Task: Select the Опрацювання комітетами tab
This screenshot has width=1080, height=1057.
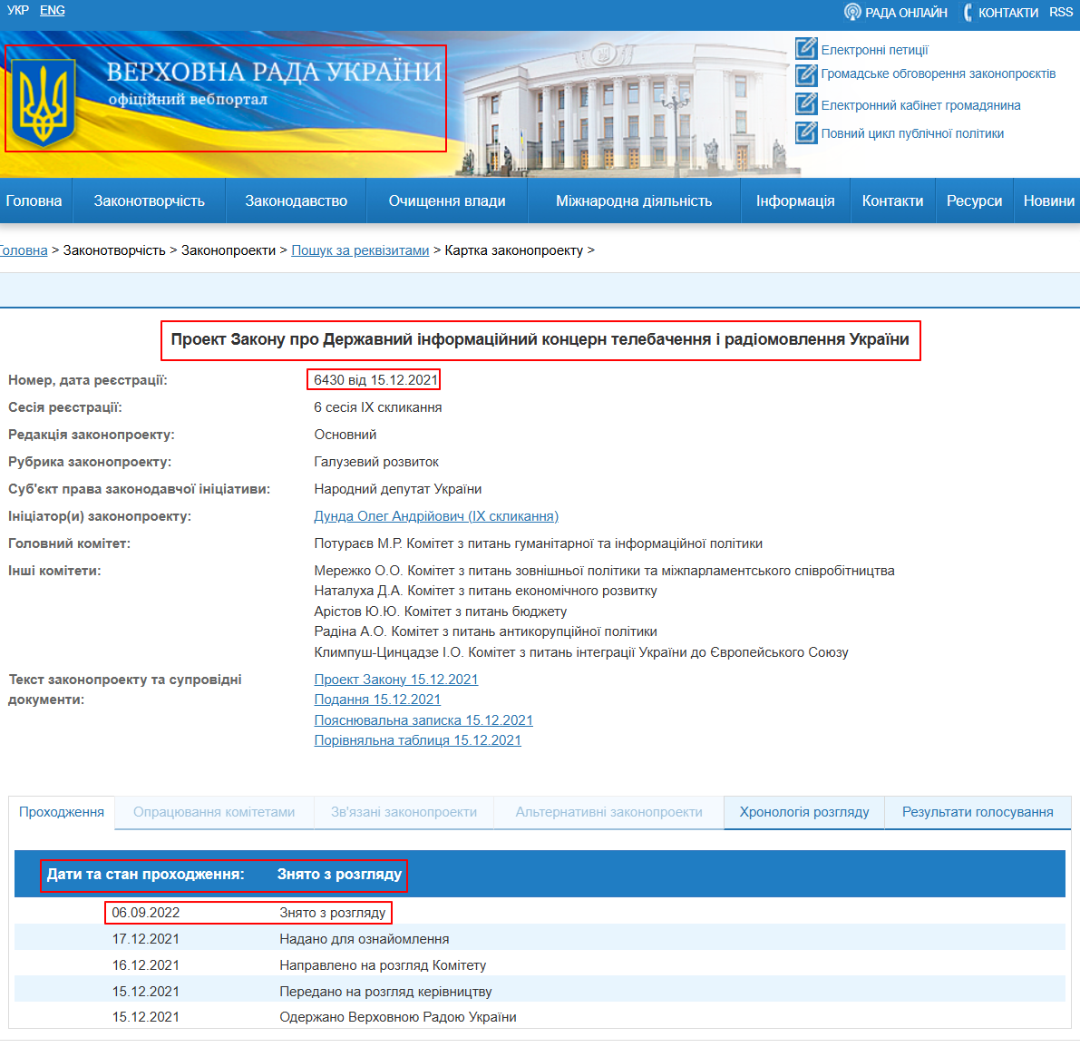Action: (214, 812)
